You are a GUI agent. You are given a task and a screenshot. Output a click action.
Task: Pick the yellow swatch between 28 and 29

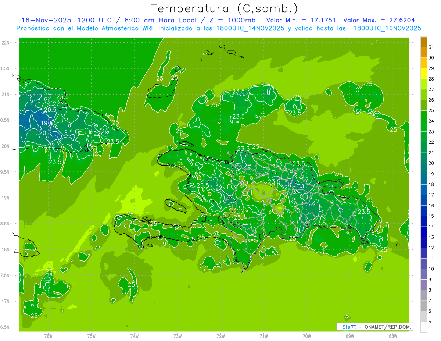click(424, 74)
